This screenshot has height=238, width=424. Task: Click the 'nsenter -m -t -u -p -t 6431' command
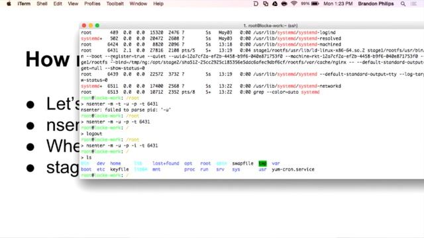click(122, 104)
